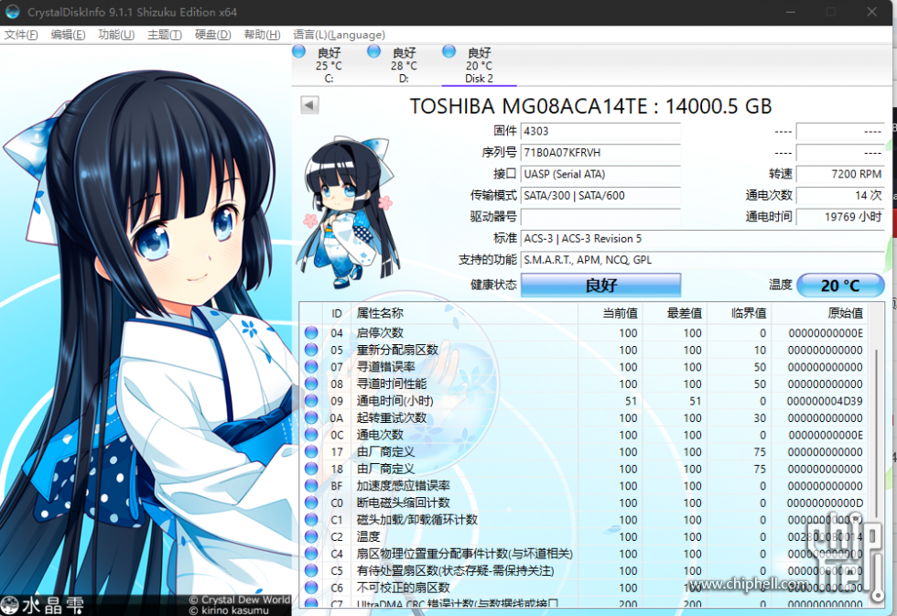Click the status orb of row 0A 起转重试次数

pyautogui.click(x=311, y=417)
